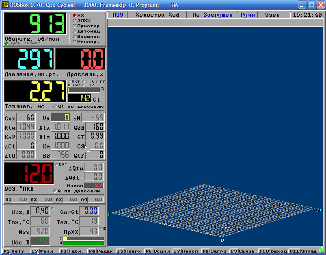Click the Ubc voltage value field
326x255 pixels.
40,241
